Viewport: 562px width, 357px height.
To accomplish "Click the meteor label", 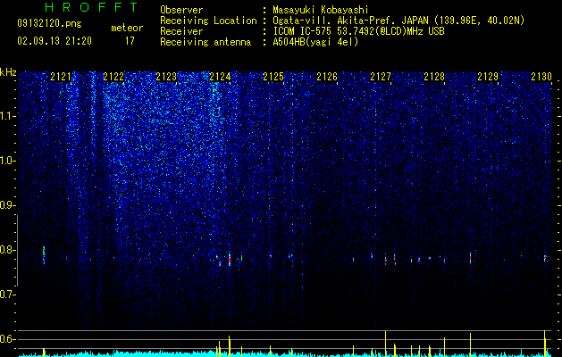I will pyautogui.click(x=127, y=28).
